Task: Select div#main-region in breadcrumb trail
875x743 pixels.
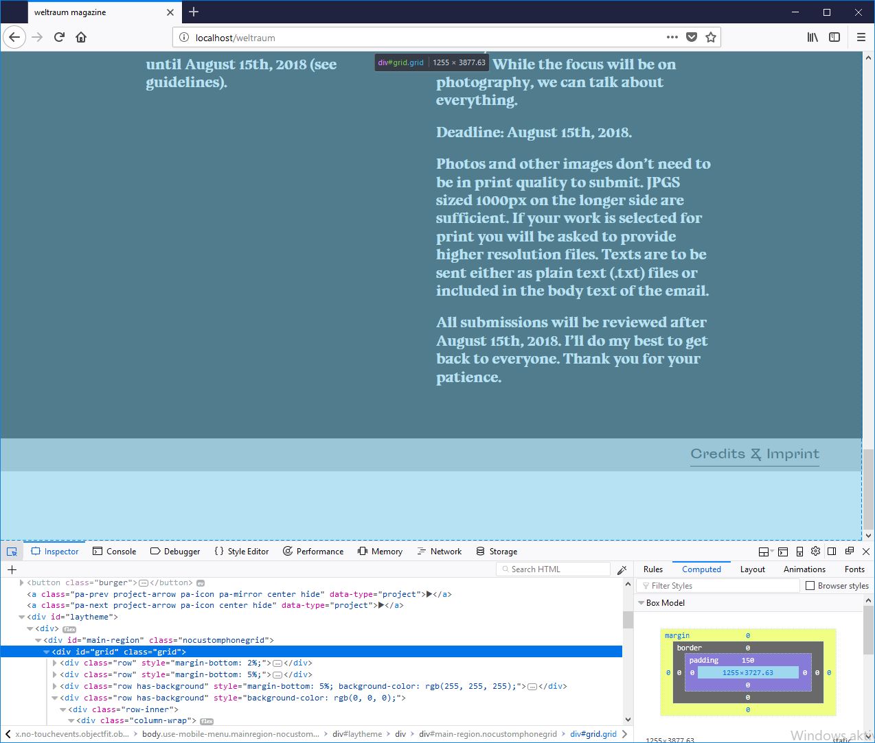Action: 488,734
